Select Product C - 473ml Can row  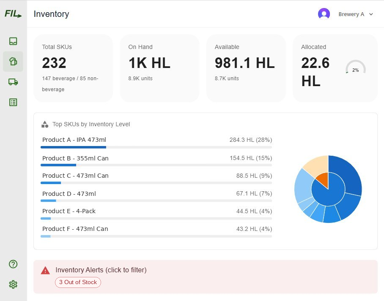coord(156,179)
